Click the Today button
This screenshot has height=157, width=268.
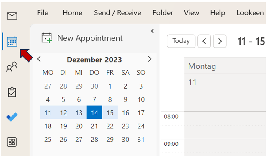click(x=181, y=41)
